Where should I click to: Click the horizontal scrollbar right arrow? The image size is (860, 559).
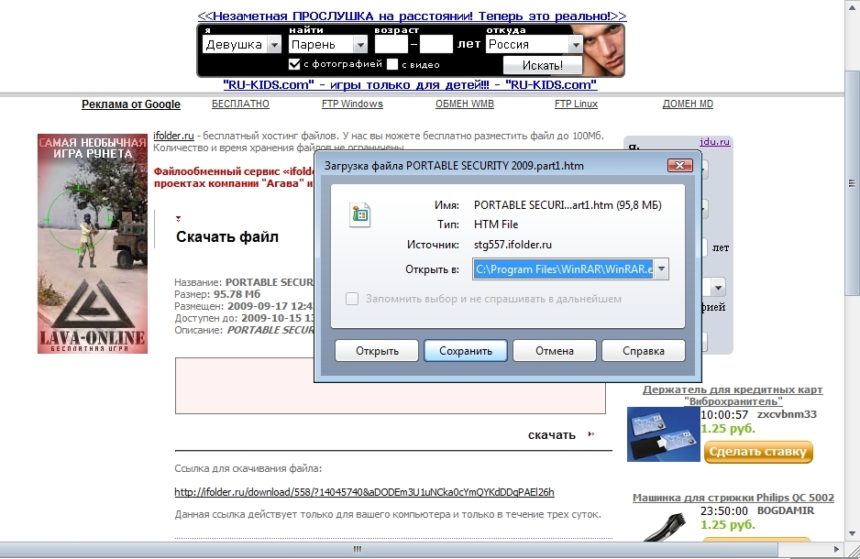click(836, 549)
